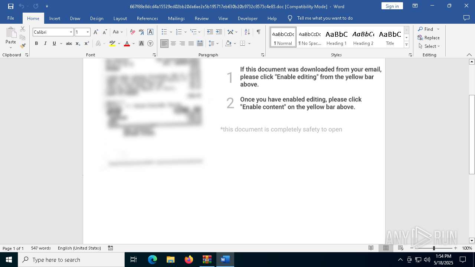Open Task View on taskbar
Image resolution: width=475 pixels, height=267 pixels.
pos(134,260)
